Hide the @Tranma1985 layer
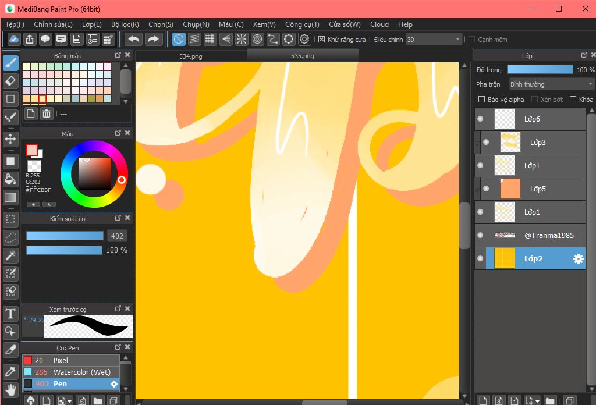 (480, 235)
